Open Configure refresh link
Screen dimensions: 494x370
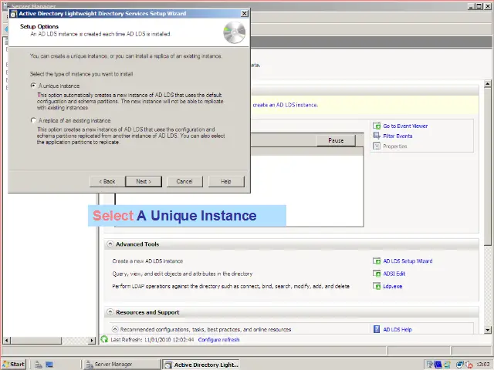(218, 340)
